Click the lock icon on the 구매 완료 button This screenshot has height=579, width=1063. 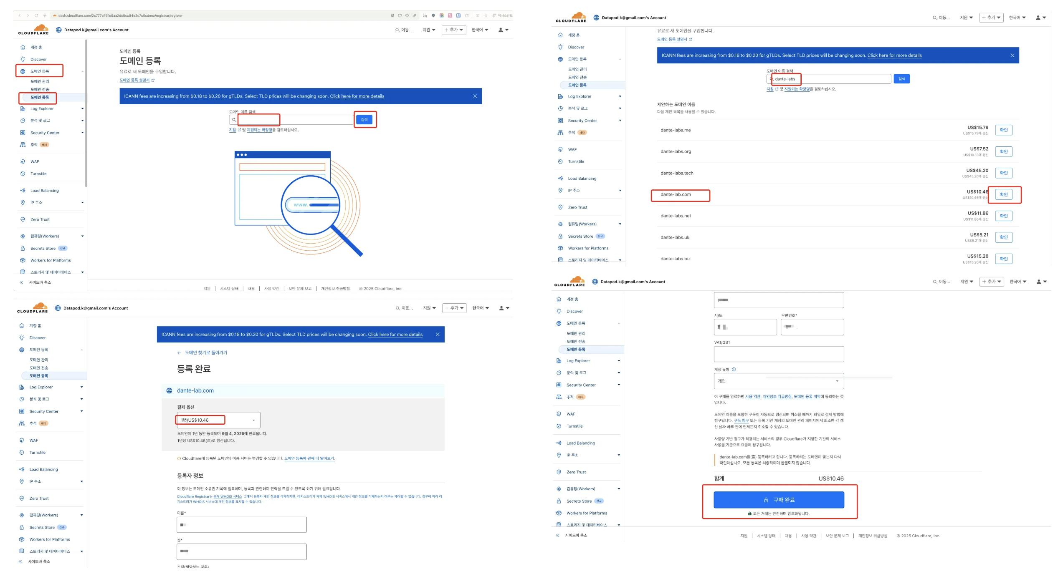tap(766, 500)
